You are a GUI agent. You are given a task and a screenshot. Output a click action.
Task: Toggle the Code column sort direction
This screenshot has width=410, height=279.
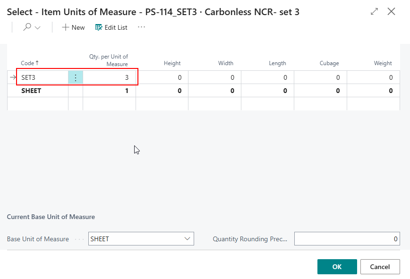[x=29, y=63]
